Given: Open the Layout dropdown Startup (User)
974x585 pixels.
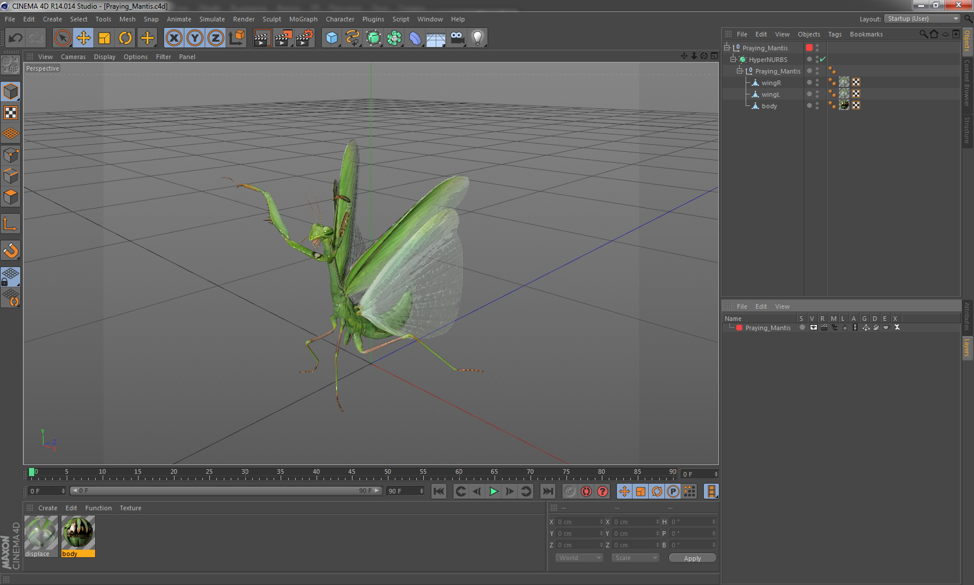Looking at the screenshot, I should (x=922, y=19).
